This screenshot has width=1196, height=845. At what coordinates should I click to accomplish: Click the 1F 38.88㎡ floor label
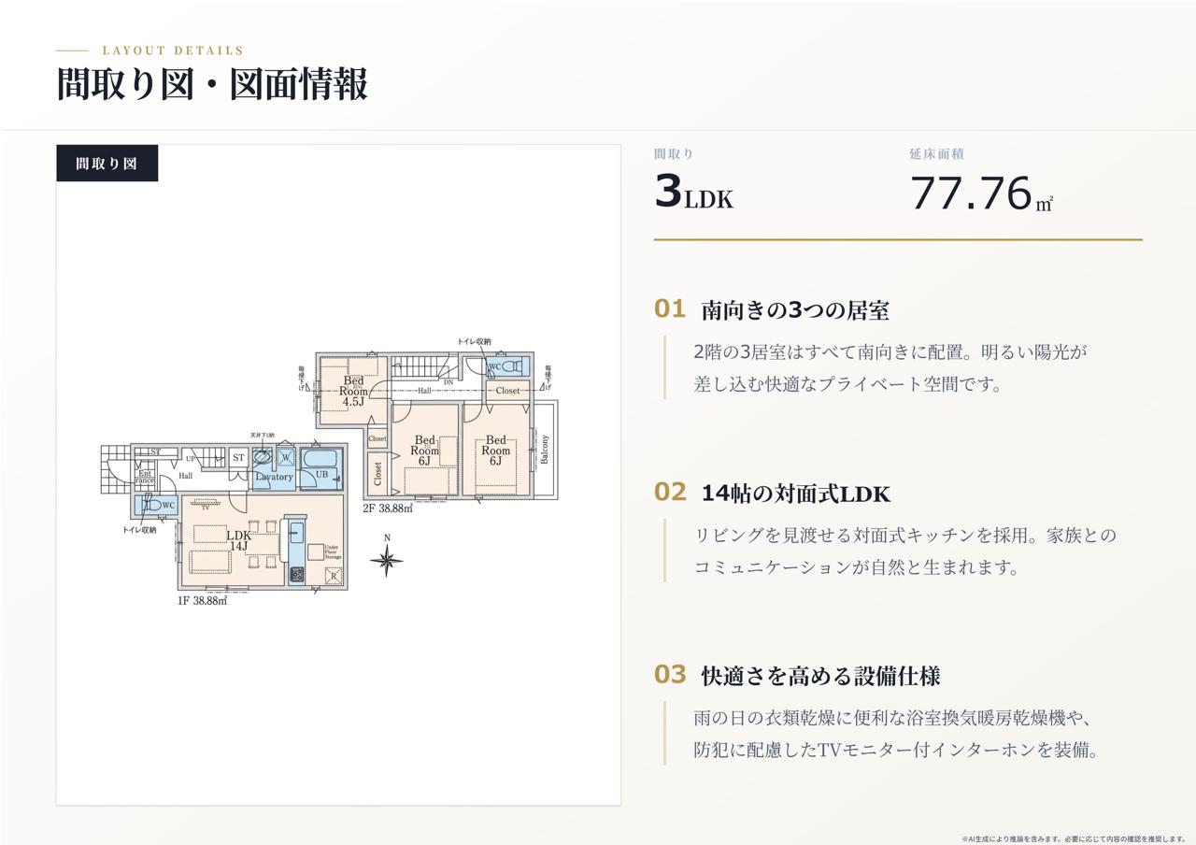(x=202, y=601)
